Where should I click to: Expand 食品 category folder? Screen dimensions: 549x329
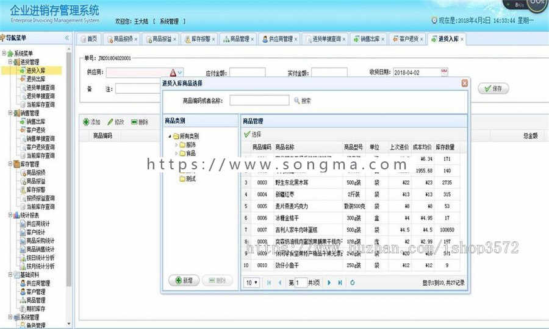click(176, 153)
